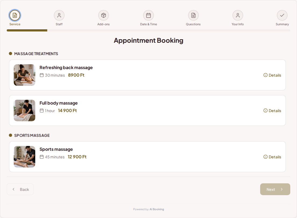This screenshot has width=297, height=218.
Task: Click the 1 hour duration text
Action: pos(50,111)
